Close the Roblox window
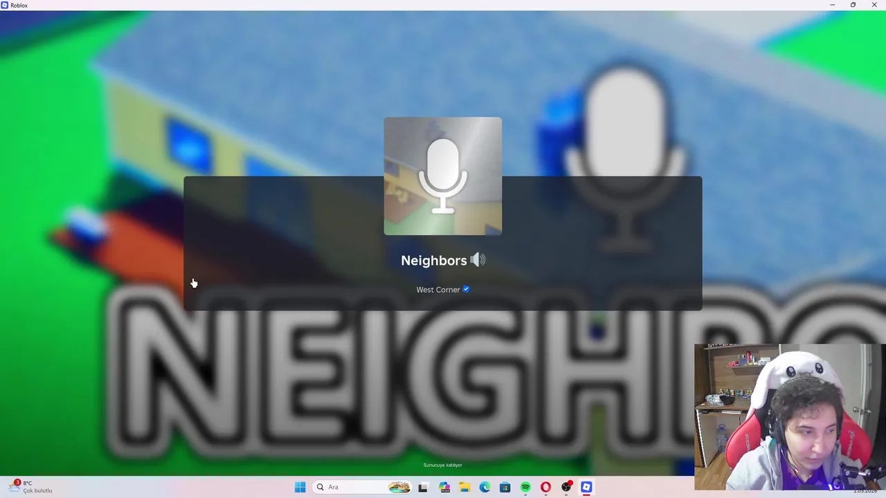 pos(874,5)
